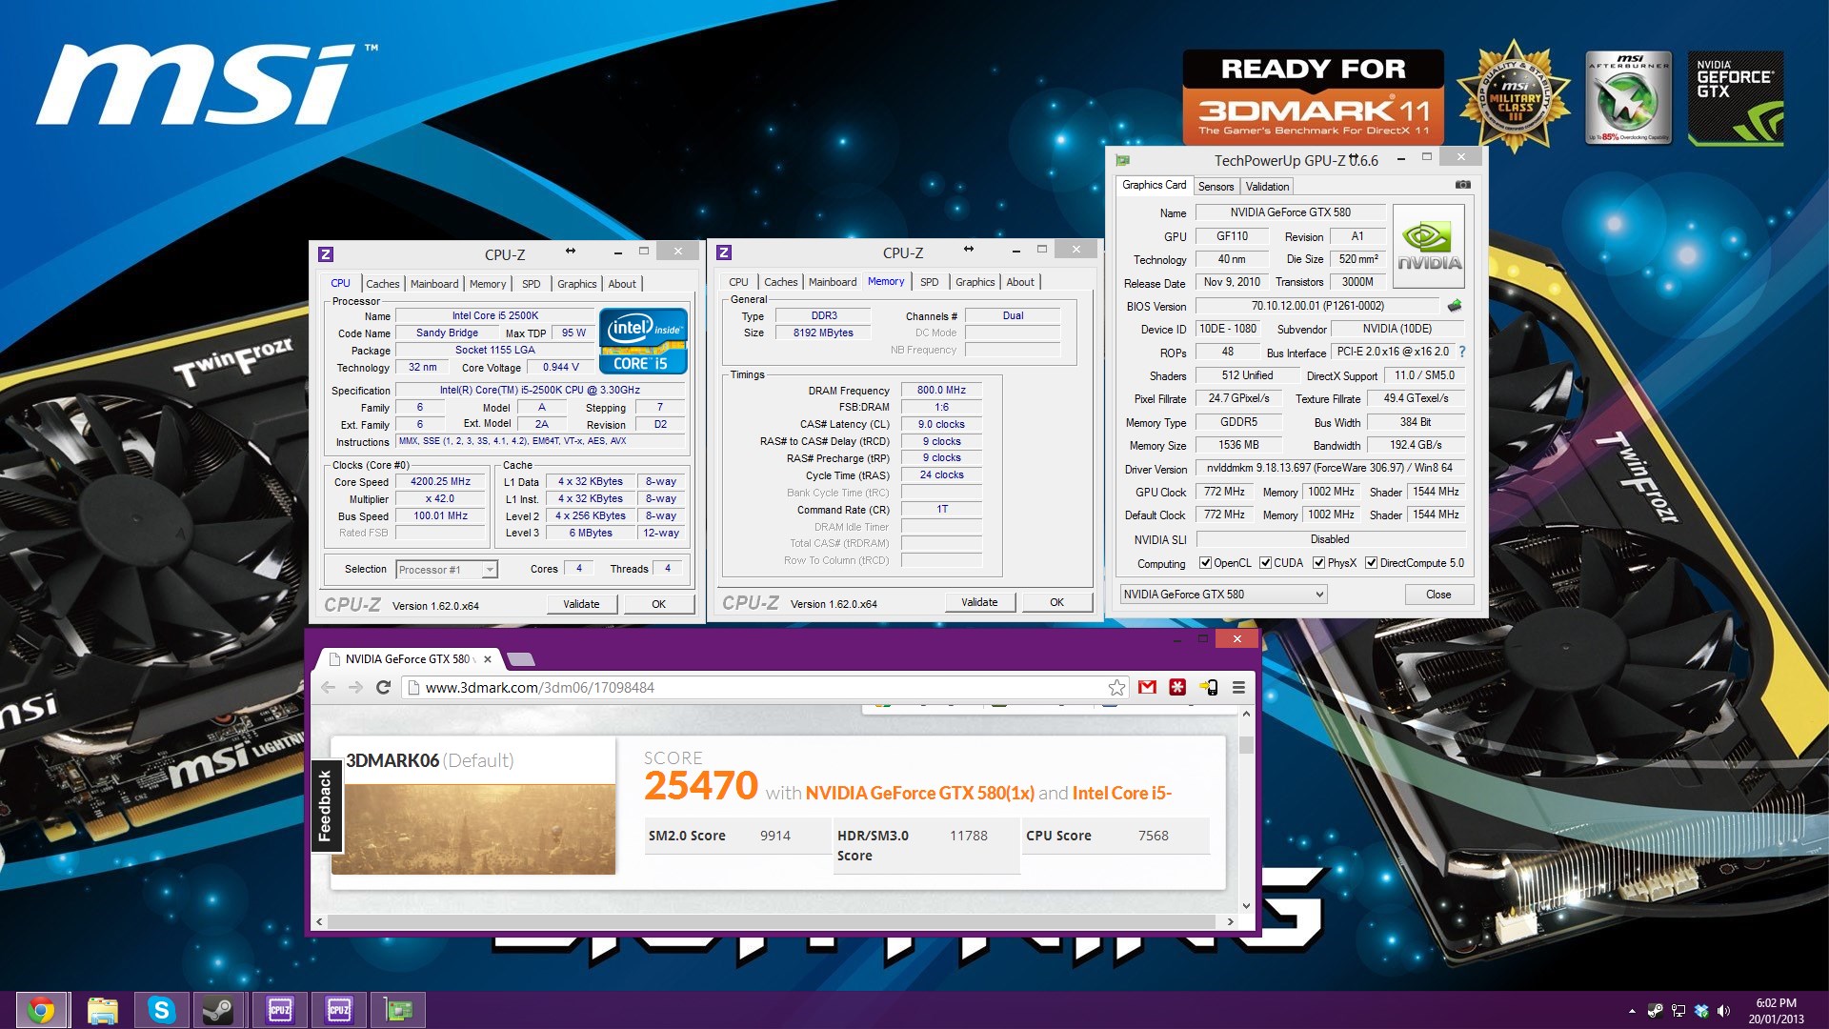Click the Intel Core i5 logo in CPU-Z
The height and width of the screenshot is (1029, 1829).
[x=643, y=340]
